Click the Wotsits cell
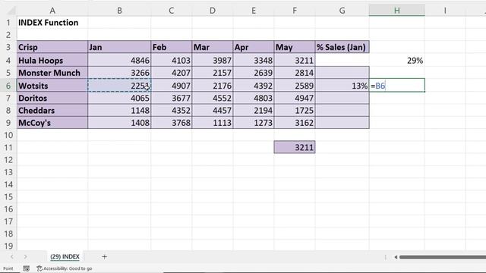Viewport: 486px width, 273px height. click(52, 86)
